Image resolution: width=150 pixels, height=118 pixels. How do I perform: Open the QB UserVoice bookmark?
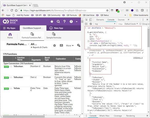tap(87, 15)
